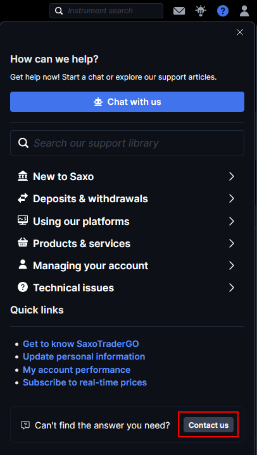
Task: Click the Contact us button
Action: [x=208, y=425]
